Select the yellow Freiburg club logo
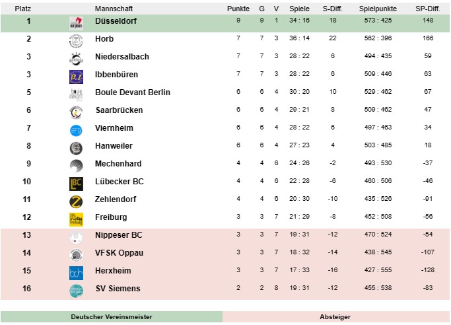Viewport: 451px width, 325px height. (76, 219)
